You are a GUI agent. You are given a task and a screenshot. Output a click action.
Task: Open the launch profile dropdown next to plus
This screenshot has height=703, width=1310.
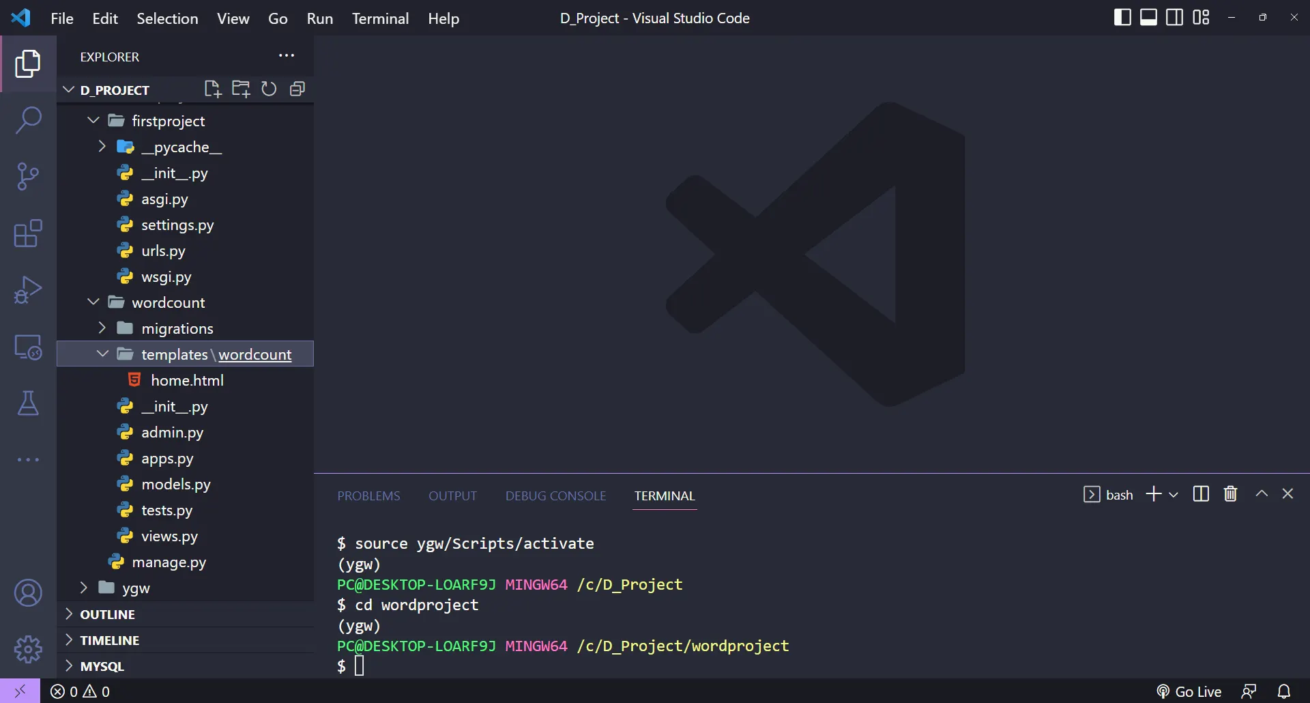[x=1174, y=495]
